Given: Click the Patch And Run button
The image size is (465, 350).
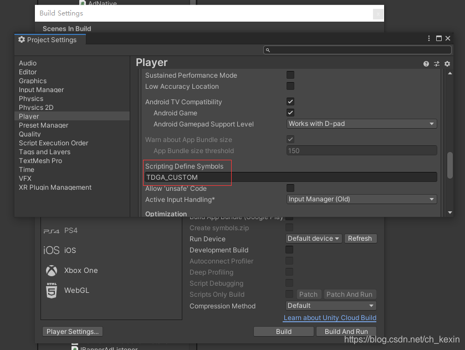Looking at the screenshot, I should tap(350, 295).
